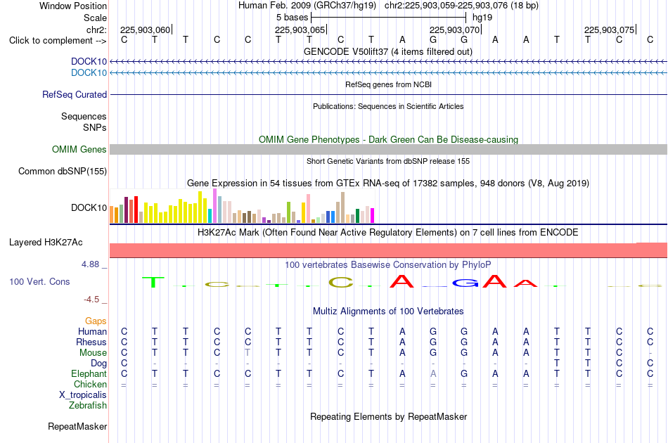668x443 pixels.
Task: Open 'Short Genetic Variants from dbSNP release 155'
Action: point(388,161)
